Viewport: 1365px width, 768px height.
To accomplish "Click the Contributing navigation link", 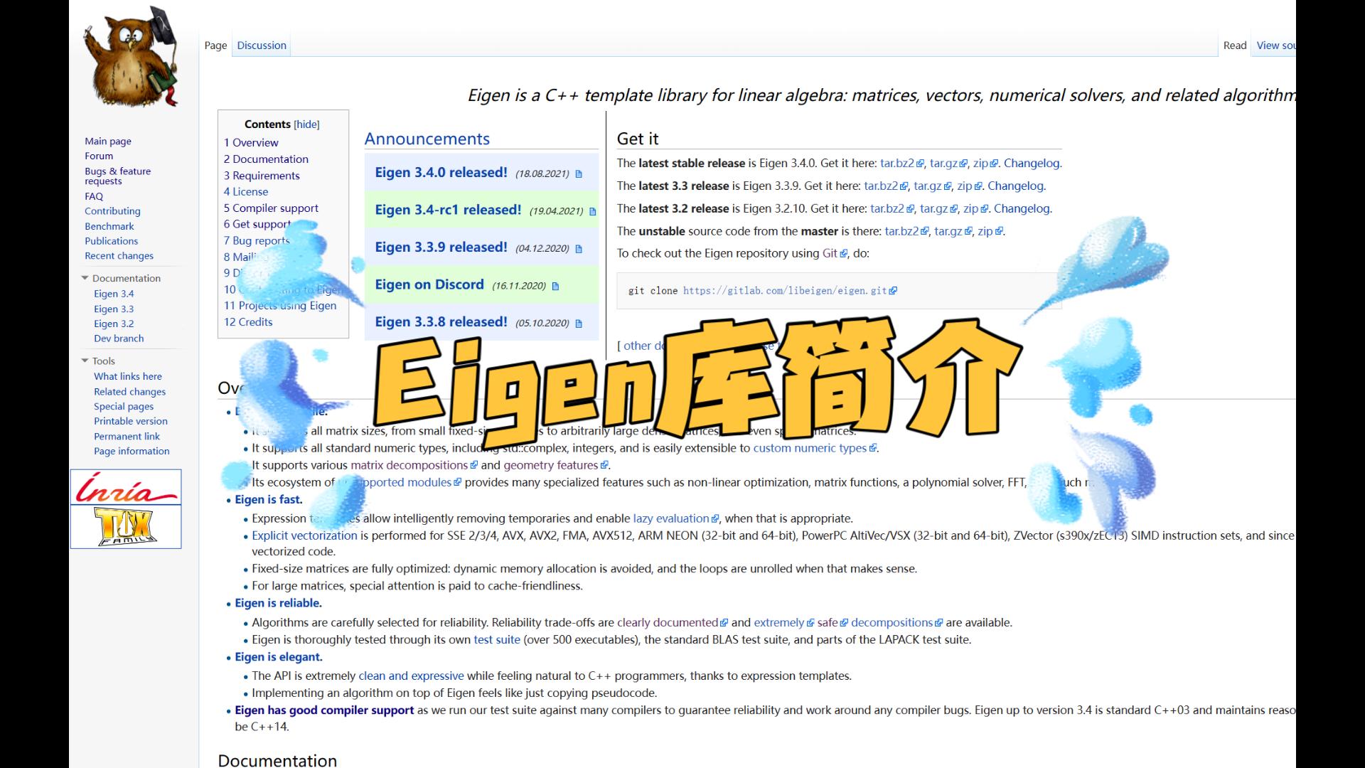I will coord(112,211).
